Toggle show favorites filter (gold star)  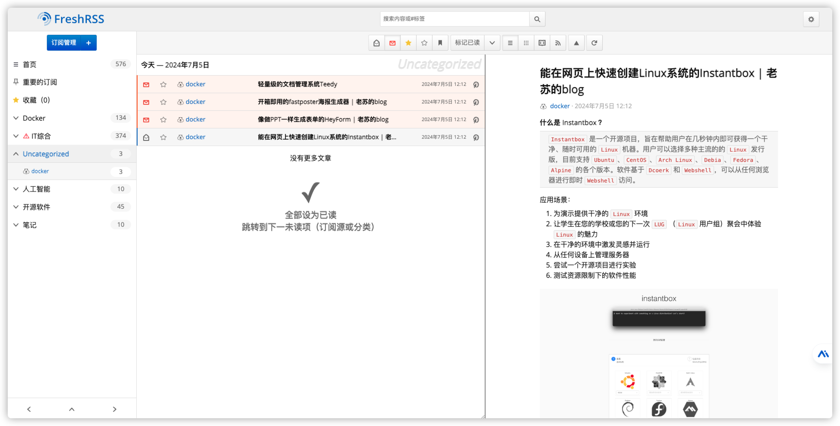(x=408, y=43)
